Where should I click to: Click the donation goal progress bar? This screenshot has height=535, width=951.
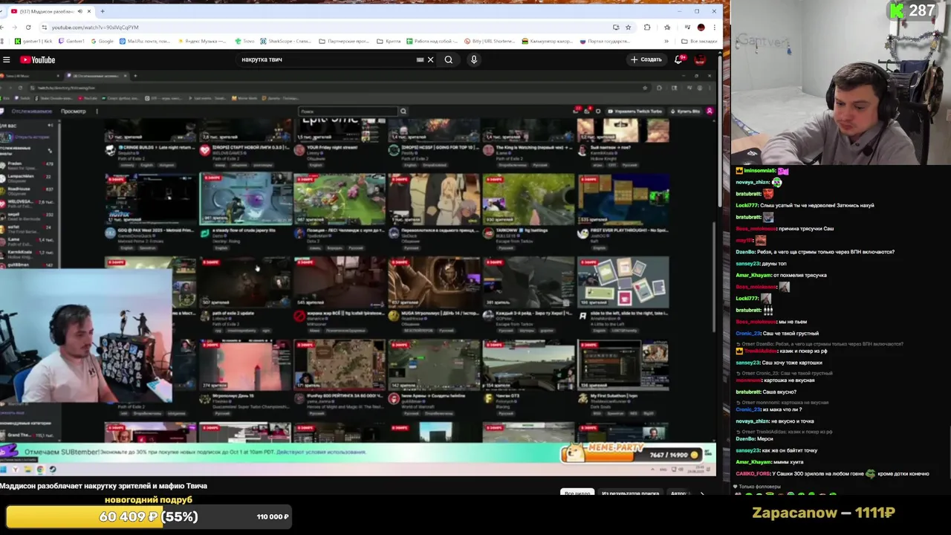148,516
